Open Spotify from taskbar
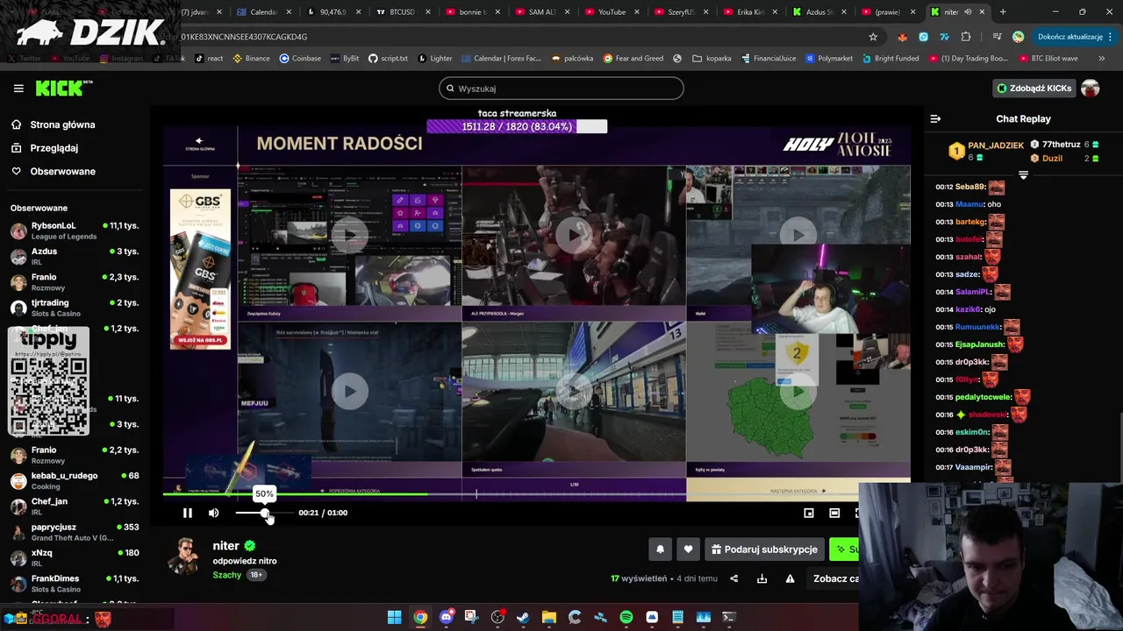Viewport: 1123px width, 631px height. pyautogui.click(x=626, y=618)
